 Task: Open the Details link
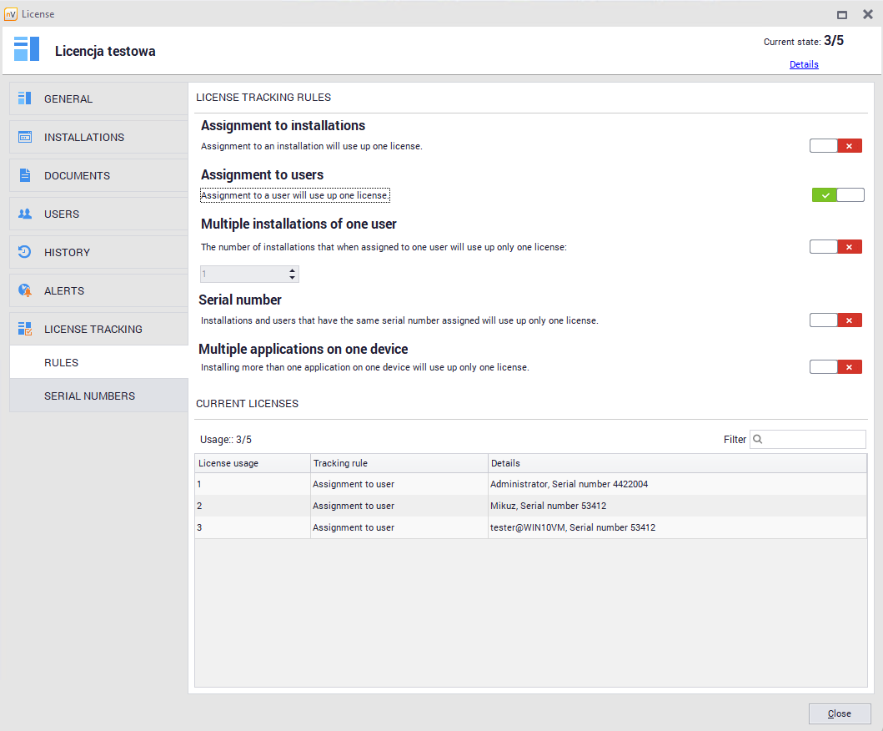point(804,64)
